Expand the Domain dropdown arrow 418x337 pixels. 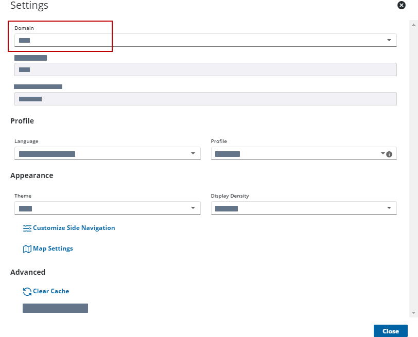(x=389, y=40)
